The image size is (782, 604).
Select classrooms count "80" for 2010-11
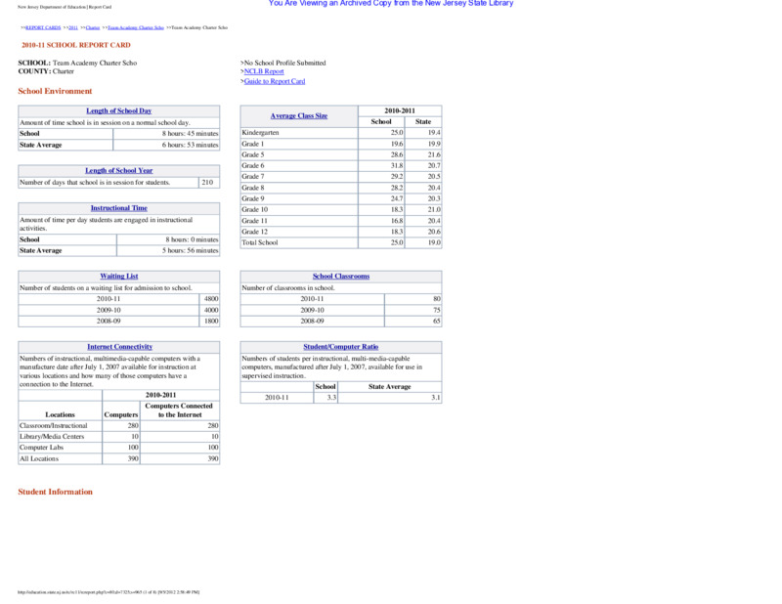pyautogui.click(x=437, y=299)
